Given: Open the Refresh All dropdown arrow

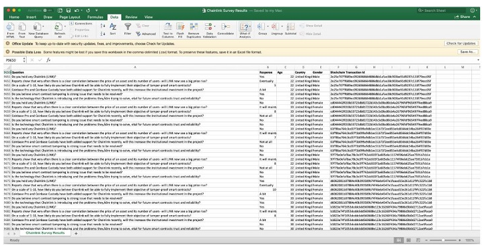Looking at the screenshot, I should [x=65, y=27].
